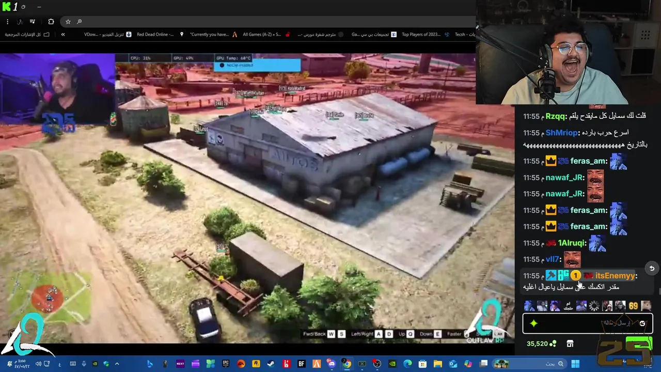Open Rockstar Games Launcher in taskbar

click(x=256, y=364)
